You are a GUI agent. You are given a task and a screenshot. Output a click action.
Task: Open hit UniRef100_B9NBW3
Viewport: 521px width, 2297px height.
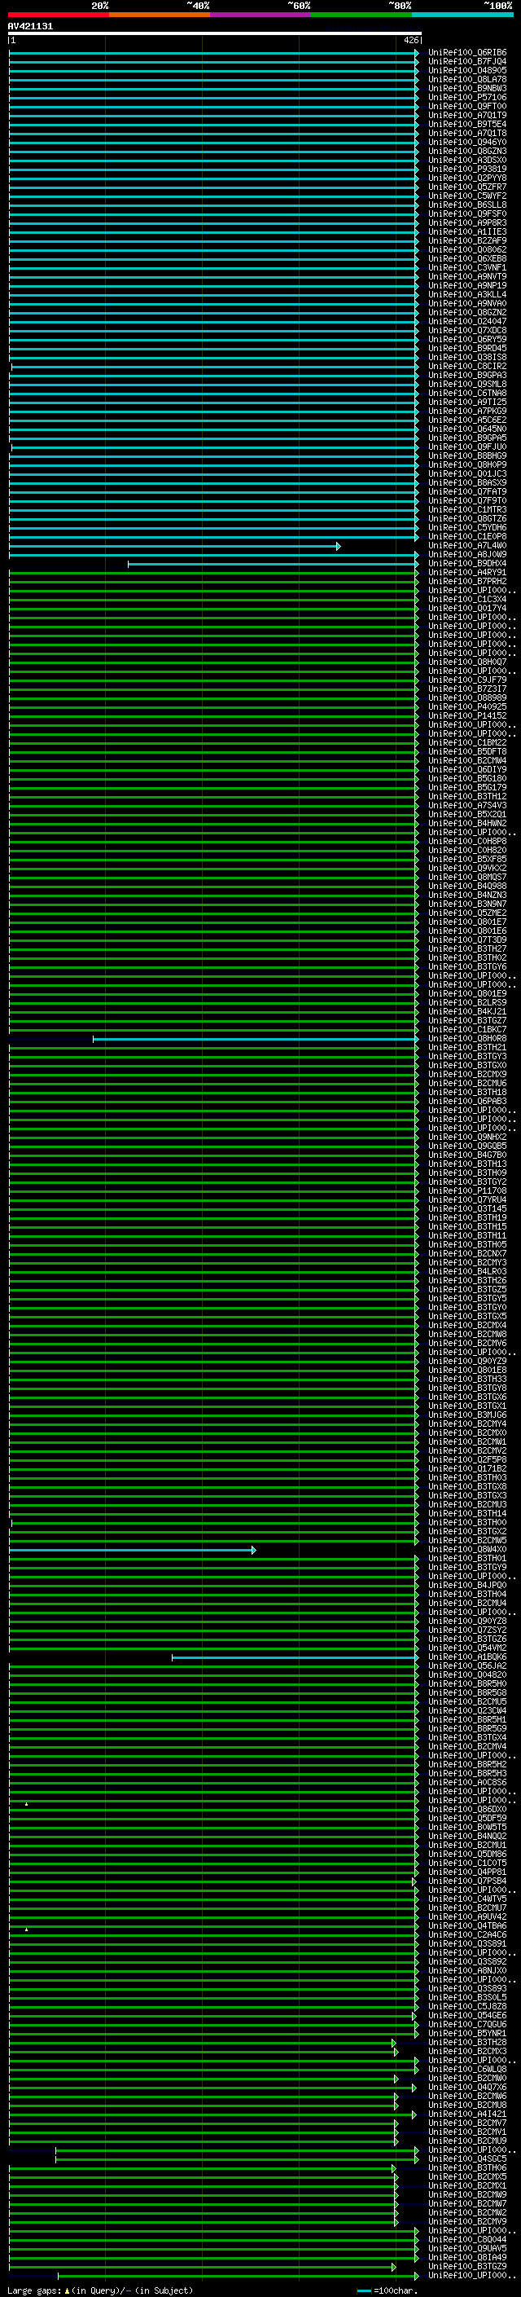click(466, 88)
